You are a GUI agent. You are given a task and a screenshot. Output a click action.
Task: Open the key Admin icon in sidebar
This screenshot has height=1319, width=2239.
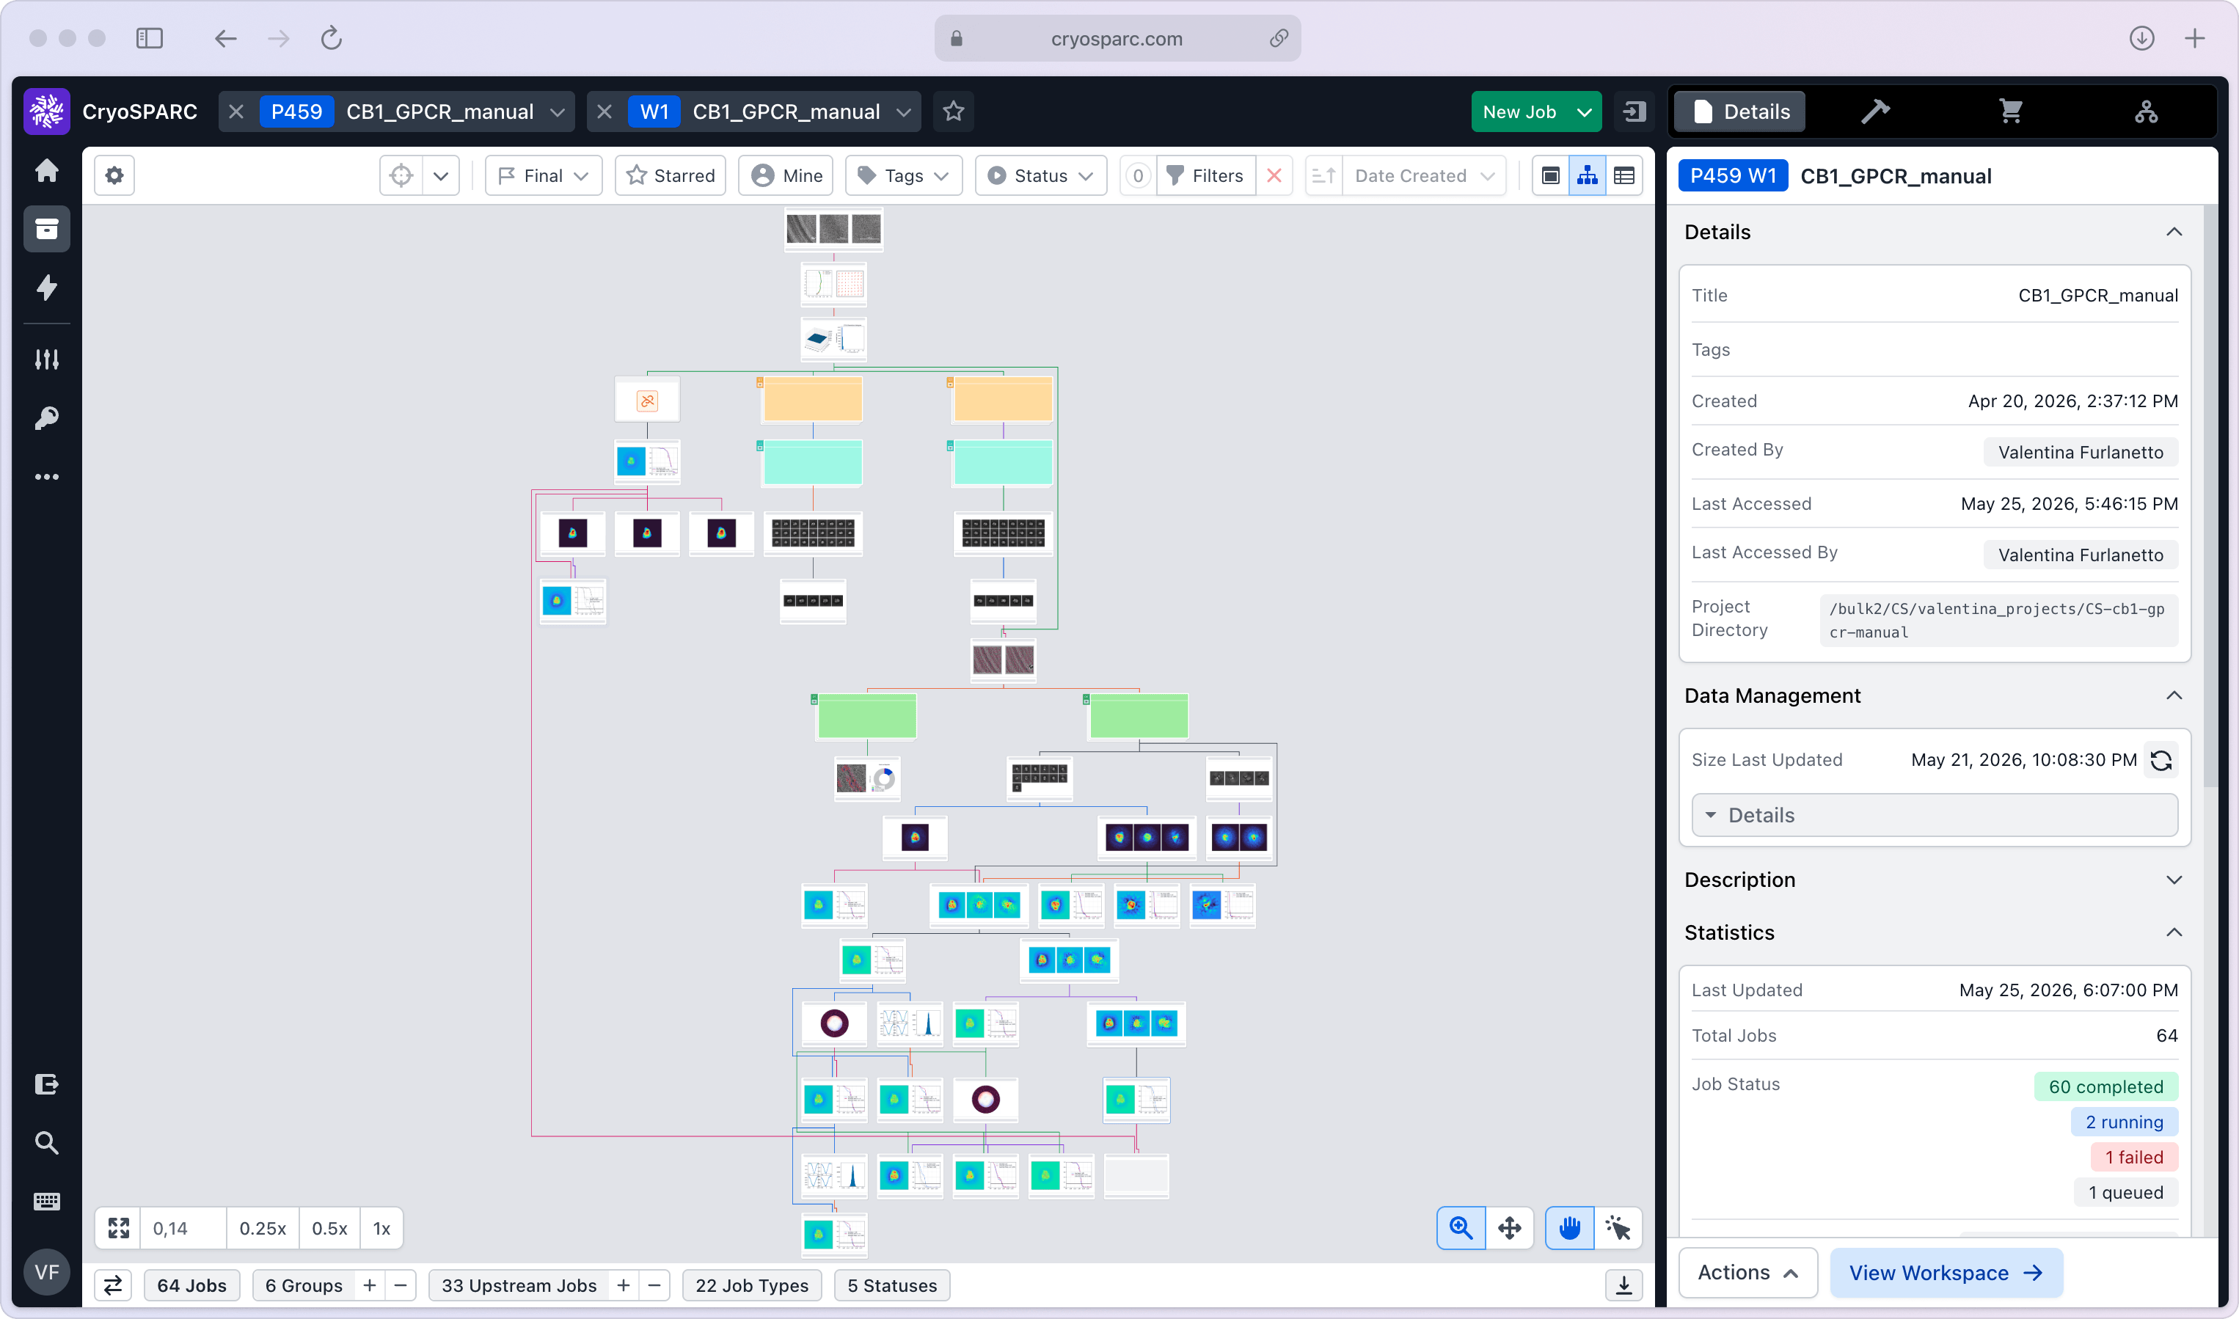coord(46,417)
